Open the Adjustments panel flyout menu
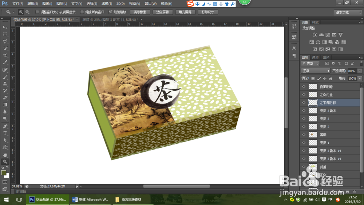Screen dimensions: 364x205 coord(360,22)
